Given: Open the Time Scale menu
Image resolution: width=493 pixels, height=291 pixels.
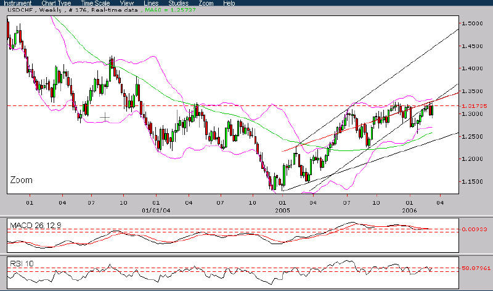Looking at the screenshot, I should pos(96,3).
